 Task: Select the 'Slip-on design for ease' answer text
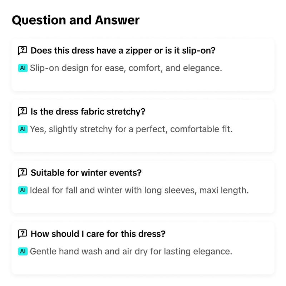(x=126, y=68)
